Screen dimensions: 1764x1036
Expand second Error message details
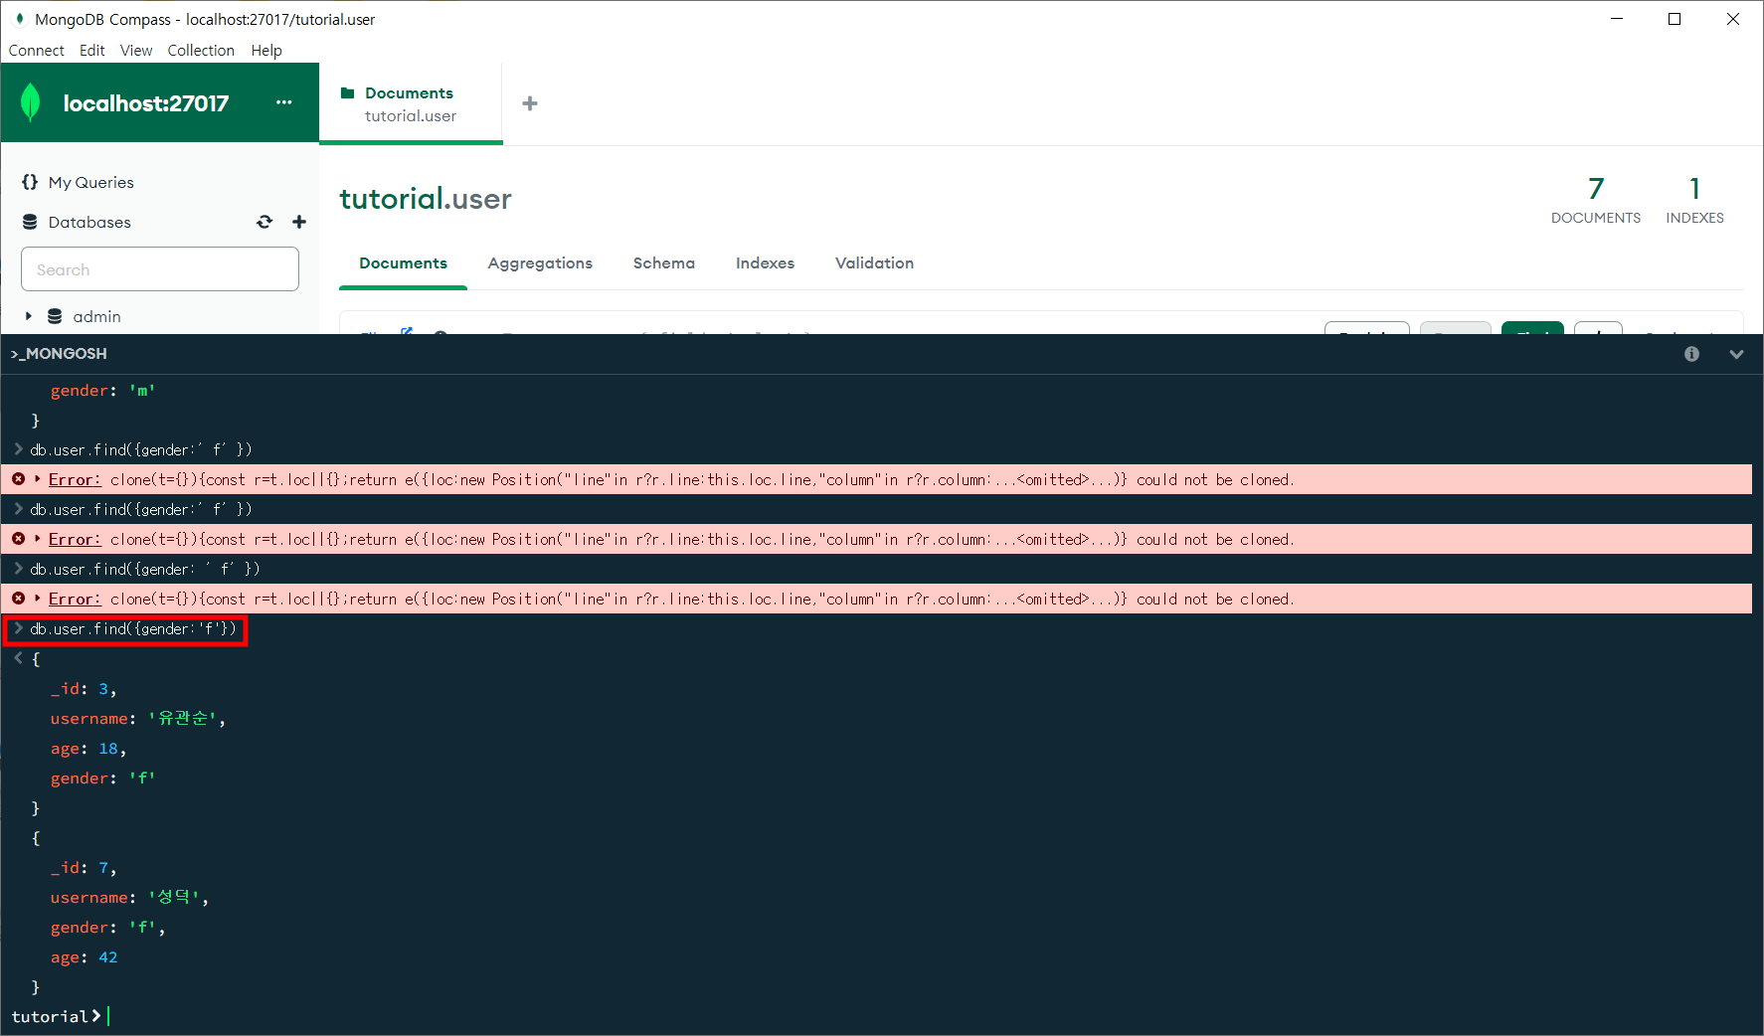(38, 539)
